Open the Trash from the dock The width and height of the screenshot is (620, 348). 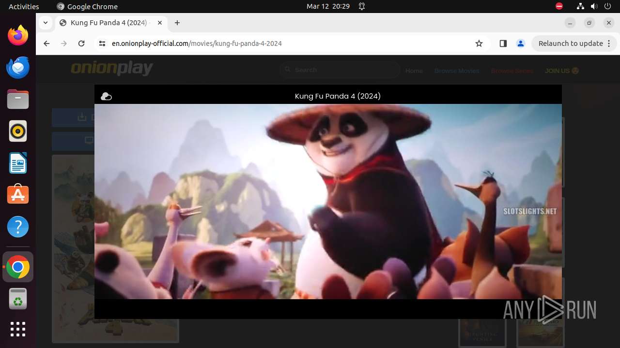[x=18, y=299]
